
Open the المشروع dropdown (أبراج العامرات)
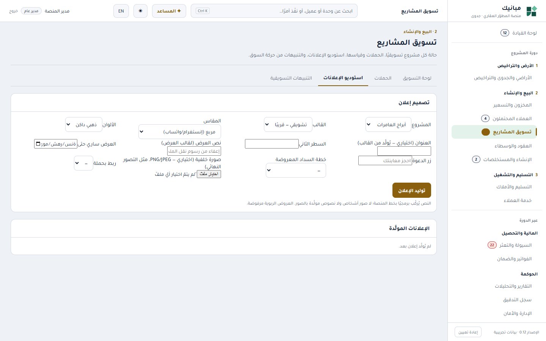click(x=388, y=125)
